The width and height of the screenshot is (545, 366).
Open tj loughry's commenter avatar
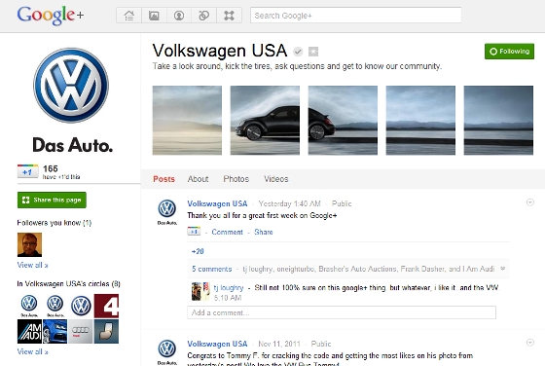click(200, 291)
